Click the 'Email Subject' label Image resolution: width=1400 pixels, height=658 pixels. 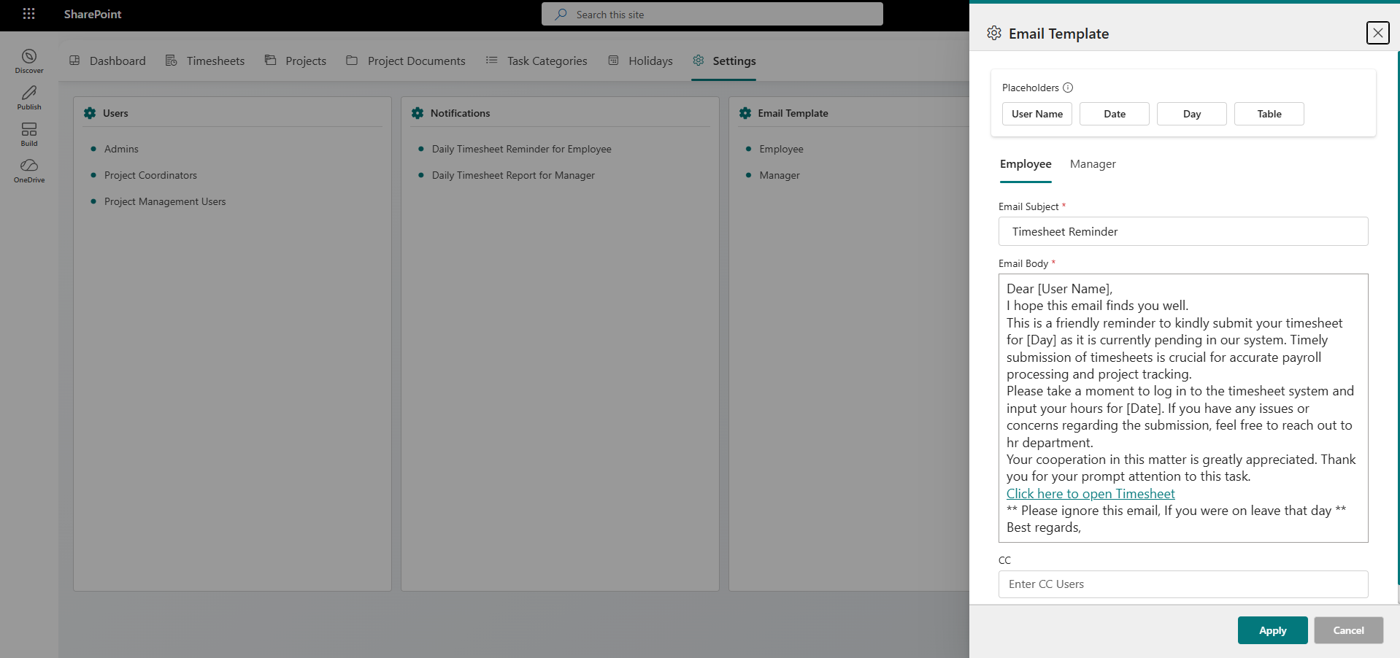click(1028, 206)
